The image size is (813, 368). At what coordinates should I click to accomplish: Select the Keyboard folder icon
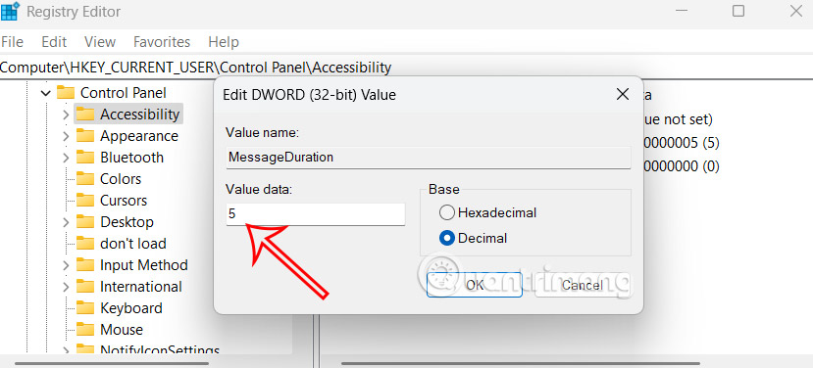(84, 308)
